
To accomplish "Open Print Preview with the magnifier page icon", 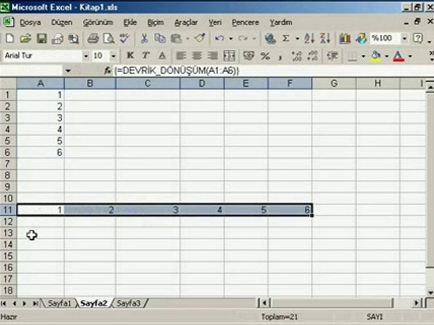I will pyautogui.click(x=109, y=38).
